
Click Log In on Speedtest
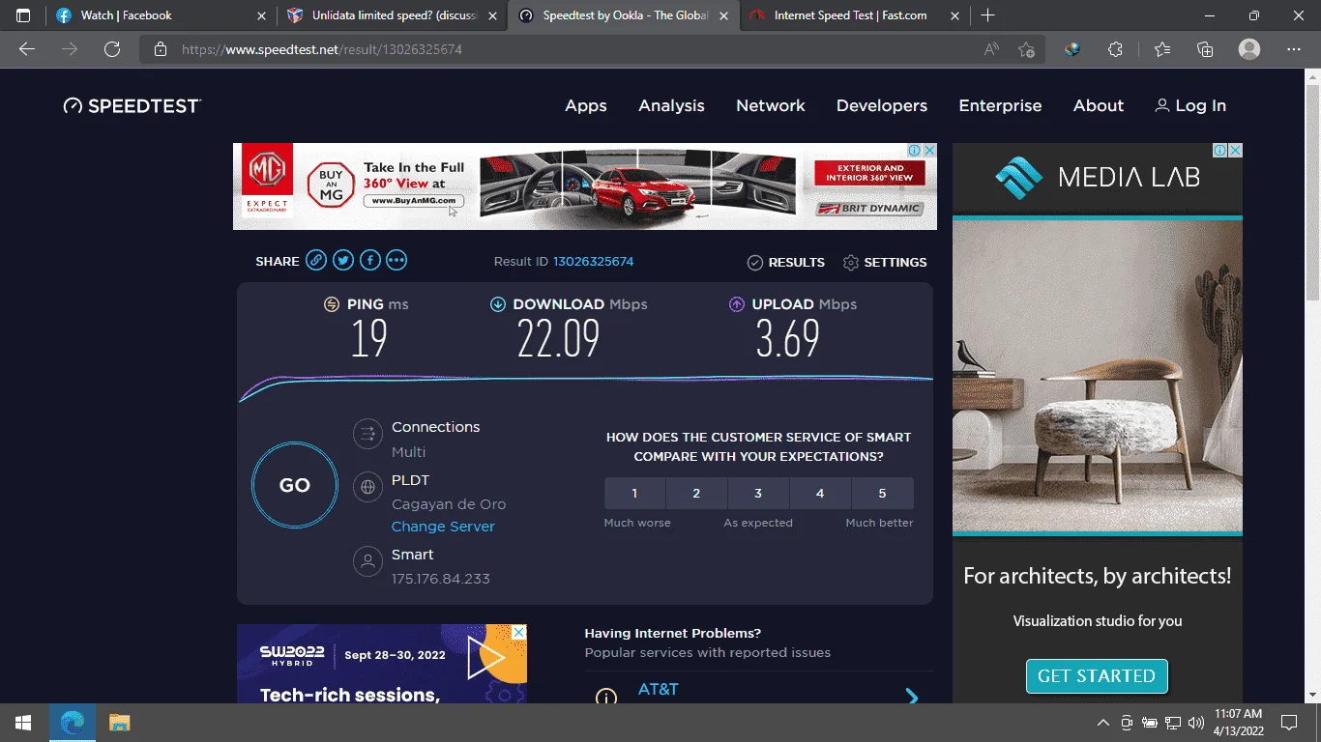tap(1190, 106)
